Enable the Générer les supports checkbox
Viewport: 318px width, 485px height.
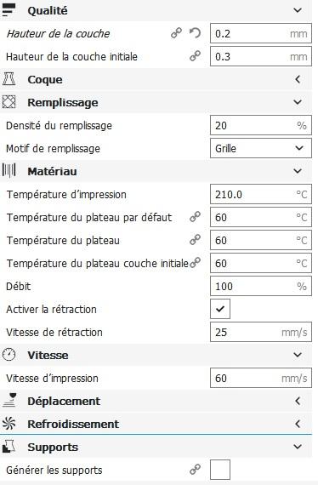(220, 470)
